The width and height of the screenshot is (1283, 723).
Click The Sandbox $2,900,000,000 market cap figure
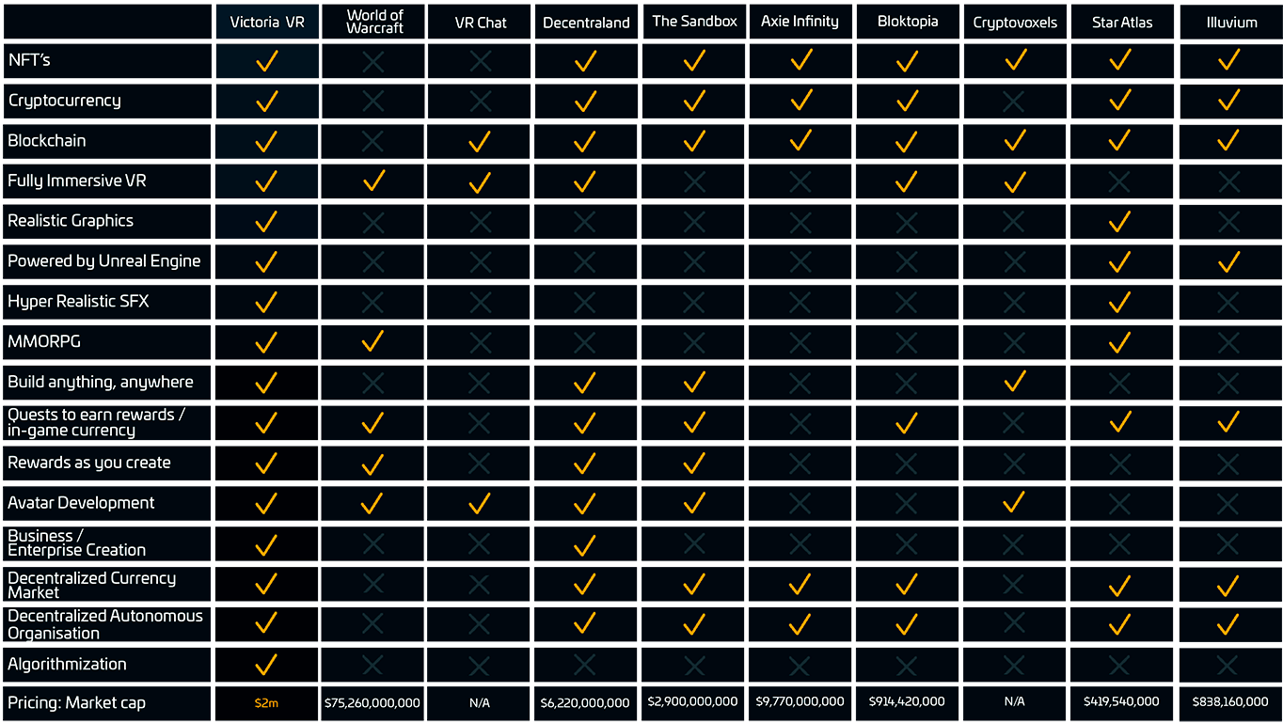(693, 701)
